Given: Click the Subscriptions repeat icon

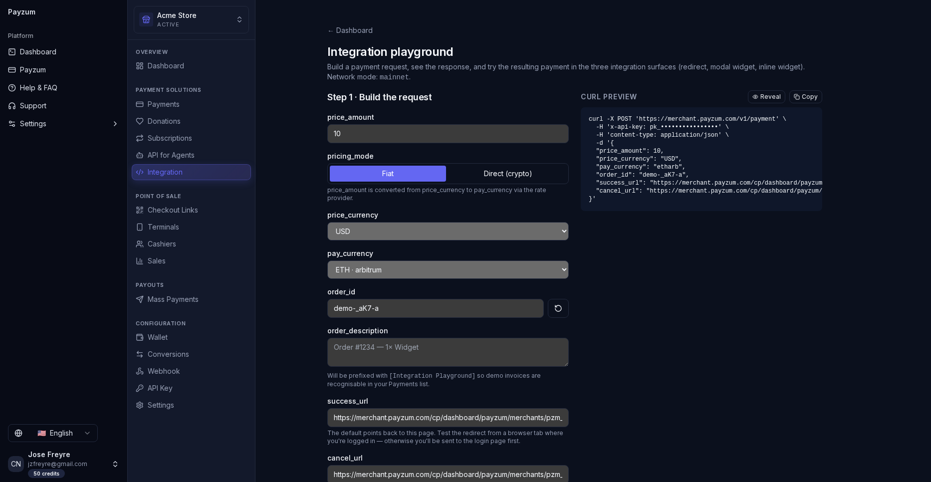Looking at the screenshot, I should pyautogui.click(x=140, y=138).
